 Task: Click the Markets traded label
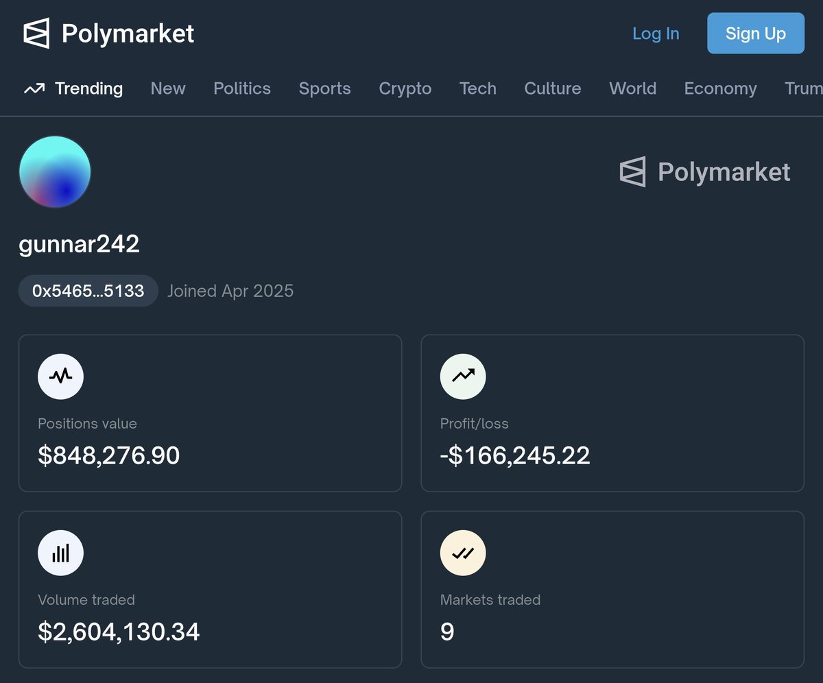pyautogui.click(x=490, y=600)
